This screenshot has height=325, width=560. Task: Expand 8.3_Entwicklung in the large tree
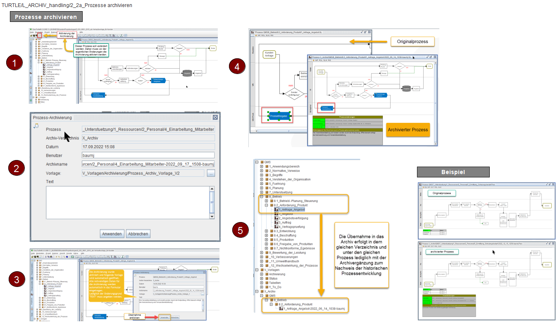coord(266,231)
